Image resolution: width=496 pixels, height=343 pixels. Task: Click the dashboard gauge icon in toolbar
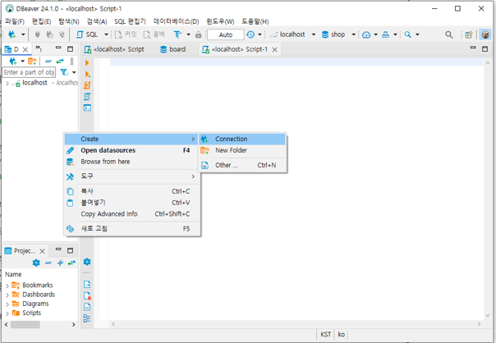click(366, 34)
